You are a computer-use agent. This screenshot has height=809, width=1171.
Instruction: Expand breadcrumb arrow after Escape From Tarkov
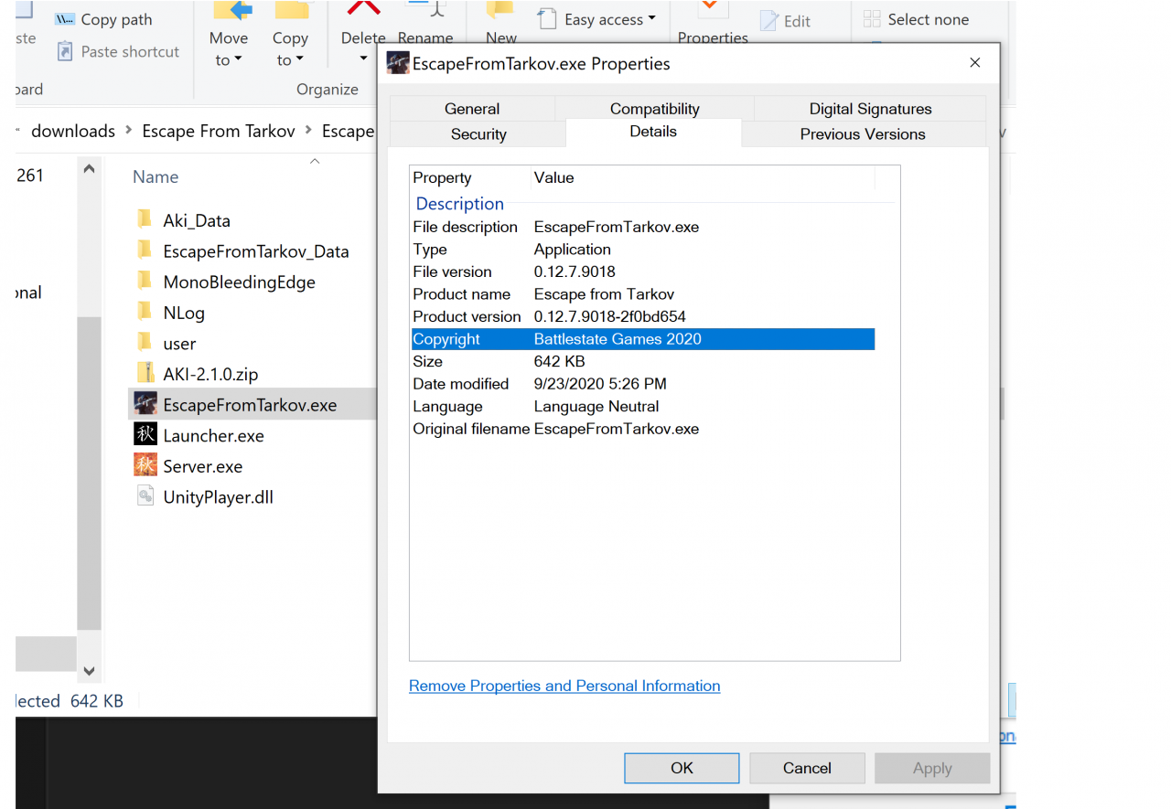[x=309, y=131]
